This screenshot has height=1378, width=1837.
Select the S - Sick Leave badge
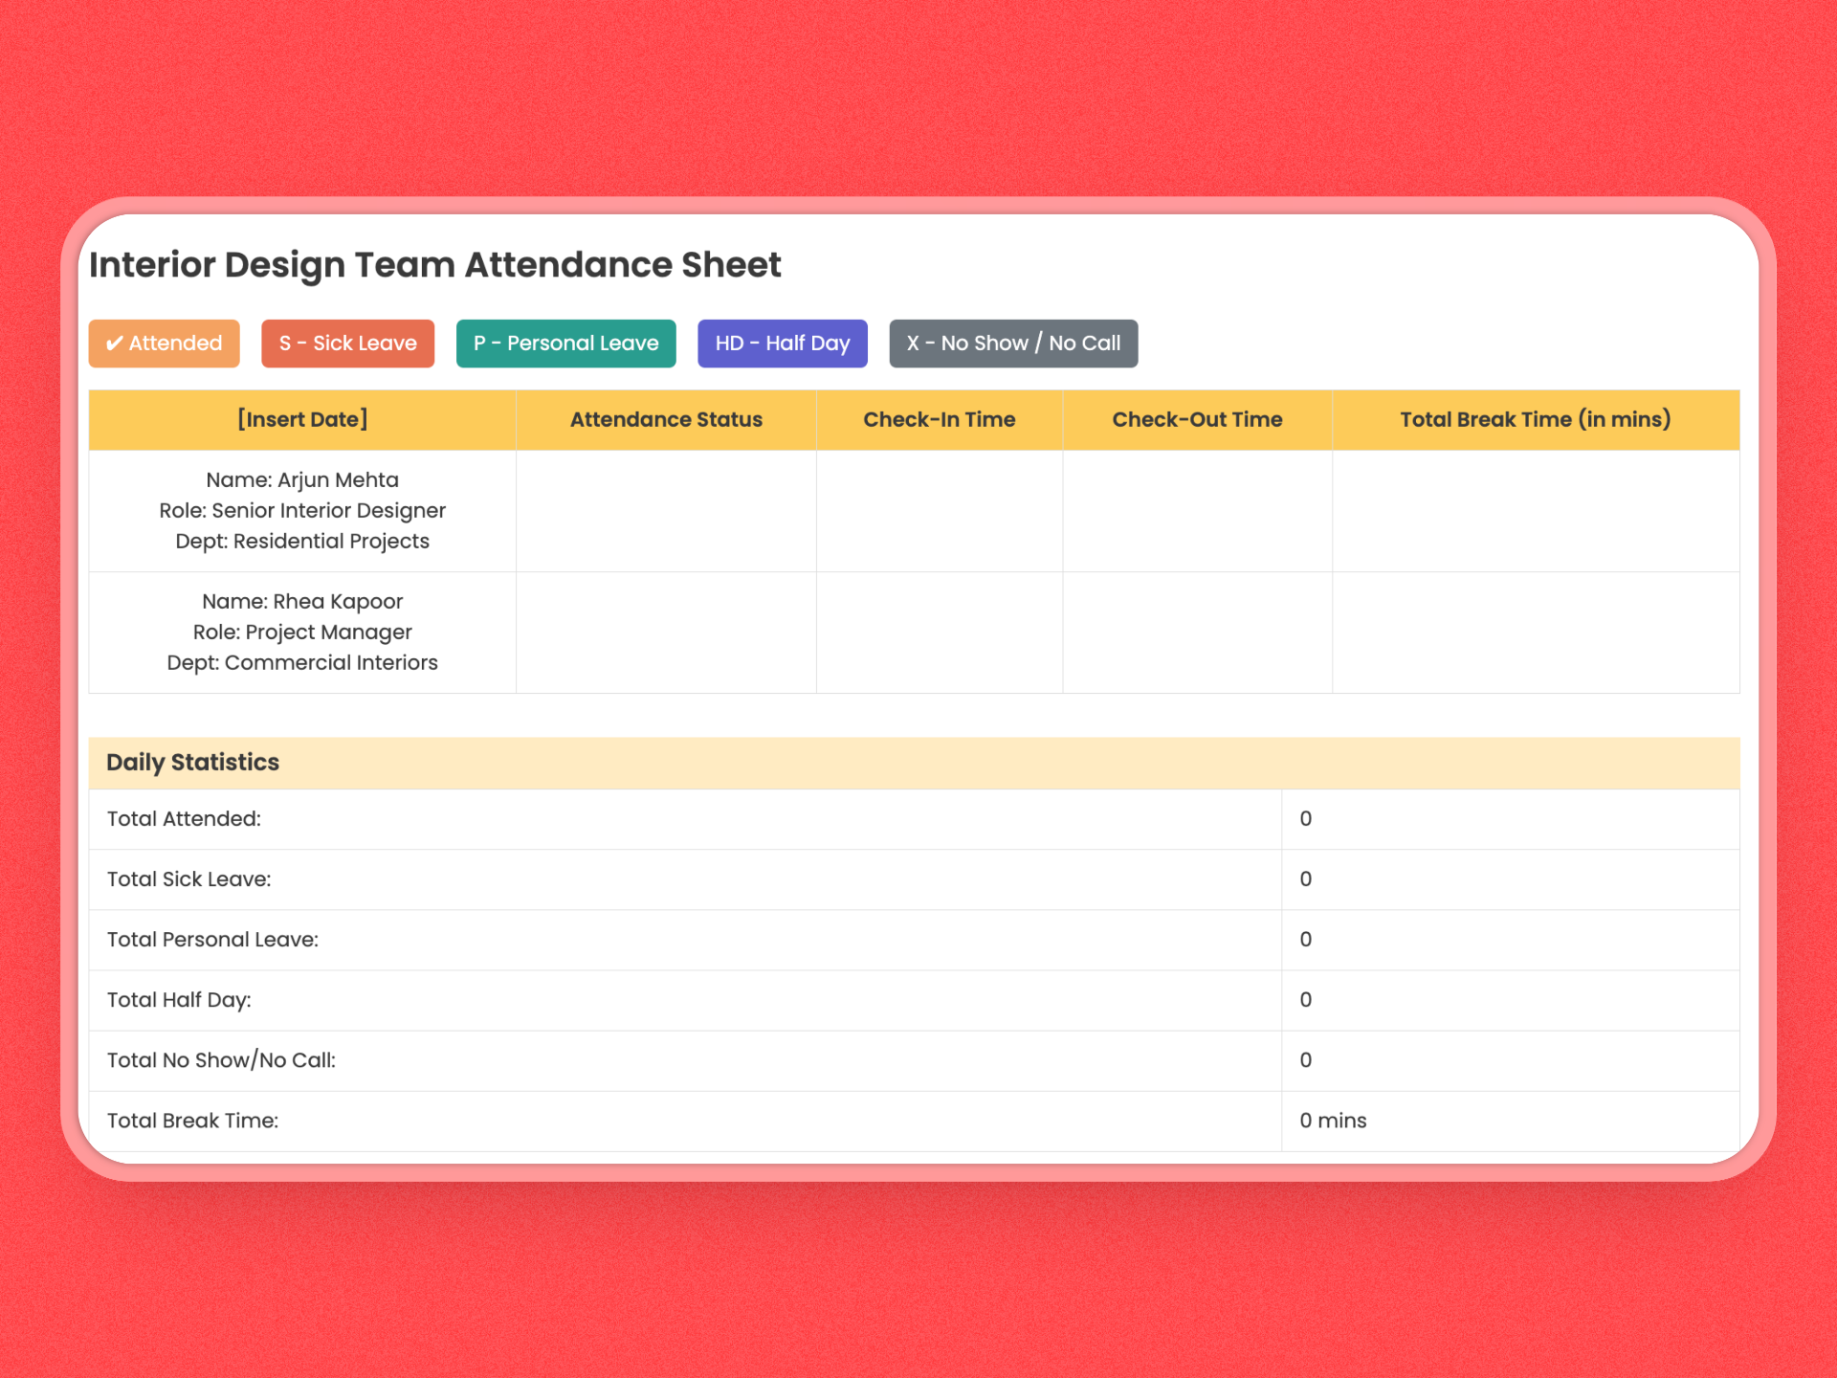pyautogui.click(x=347, y=344)
